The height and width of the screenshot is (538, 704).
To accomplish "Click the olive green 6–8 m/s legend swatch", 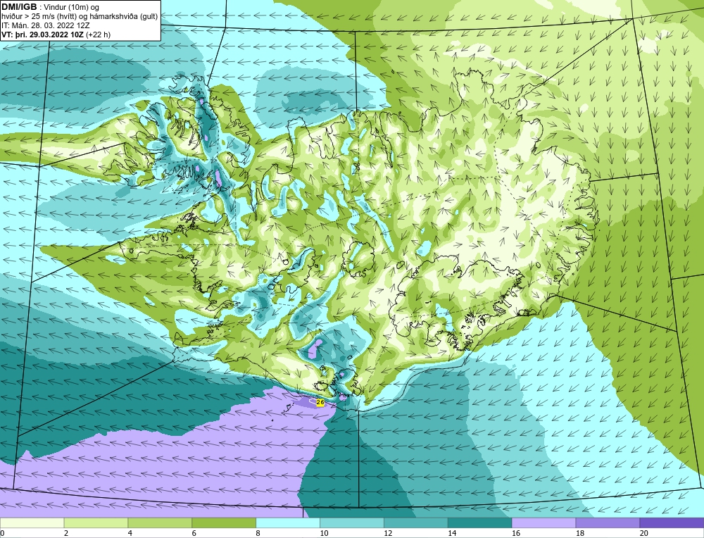I will pos(224,523).
